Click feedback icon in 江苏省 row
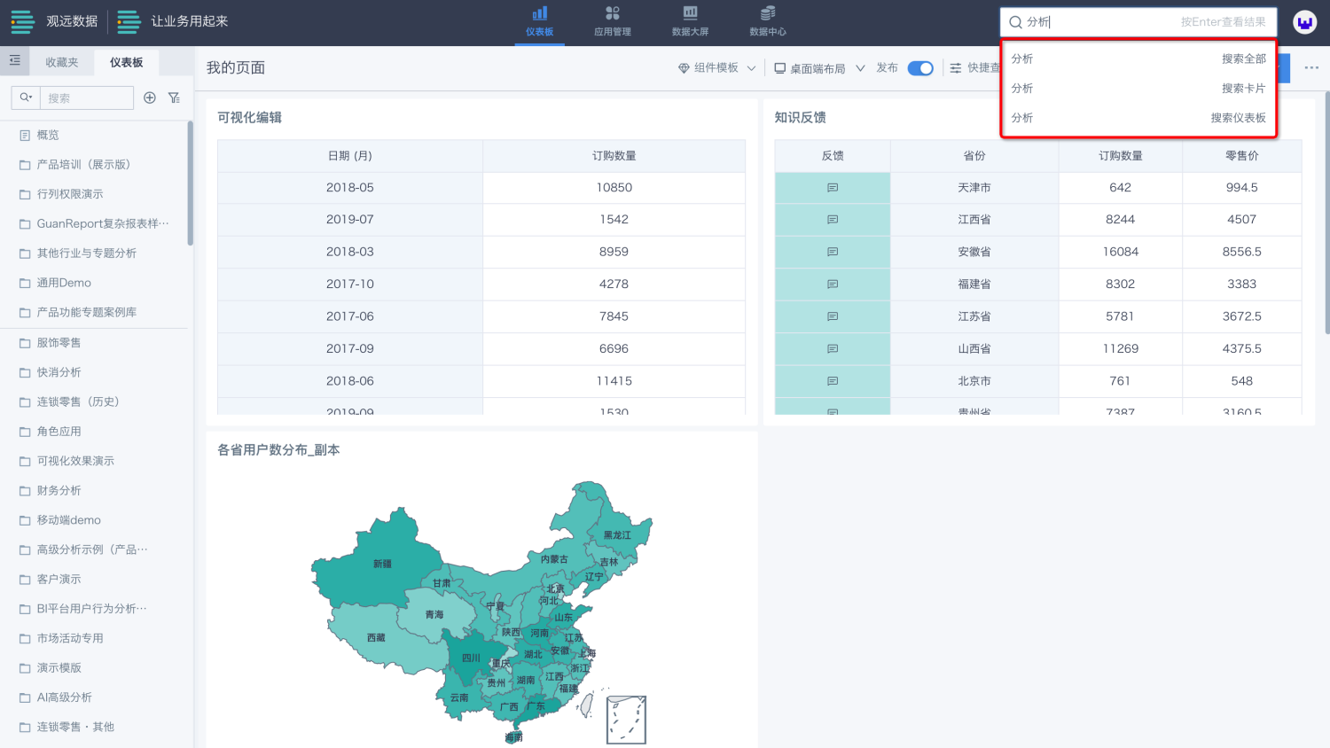1330x748 pixels. coord(833,316)
